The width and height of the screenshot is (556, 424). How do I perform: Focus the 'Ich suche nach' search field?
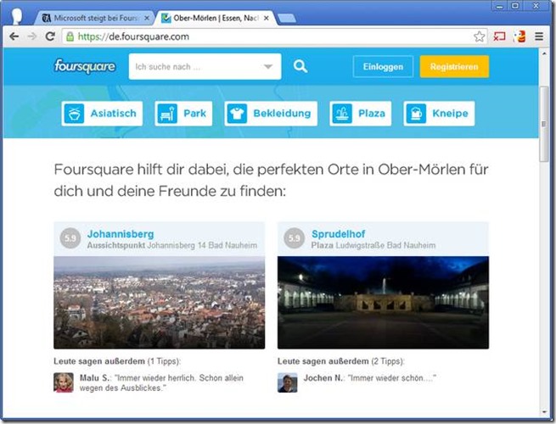[x=195, y=66]
